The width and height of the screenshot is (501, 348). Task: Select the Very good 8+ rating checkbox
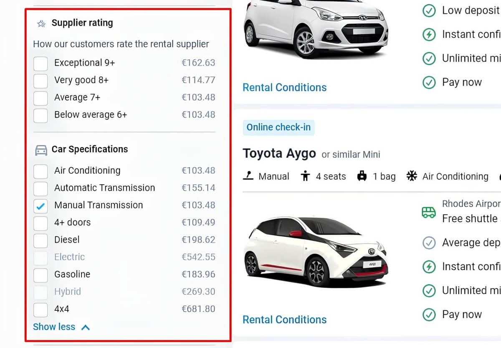tap(40, 81)
